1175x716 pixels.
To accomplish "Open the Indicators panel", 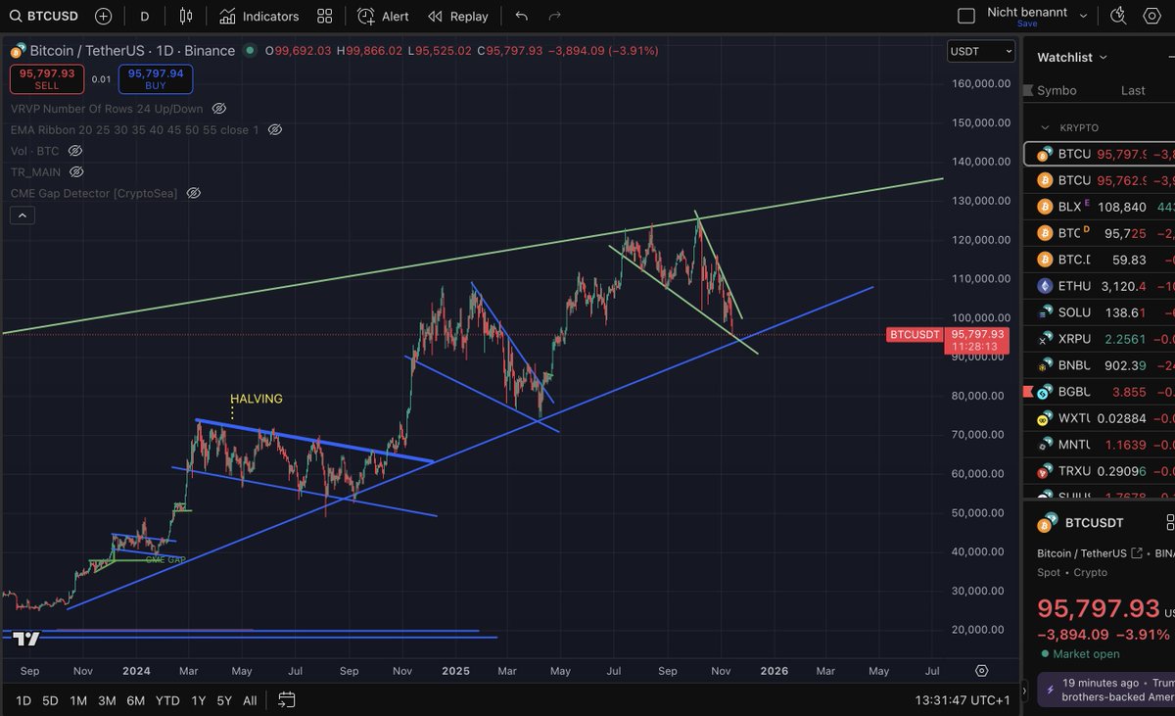I will pyautogui.click(x=249, y=16).
